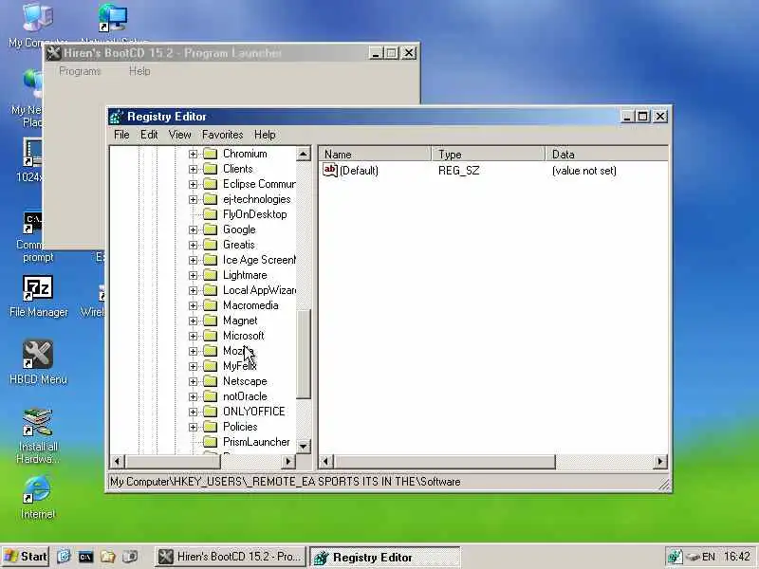
Task: Open the View menu in Registry Editor
Action: (179, 135)
